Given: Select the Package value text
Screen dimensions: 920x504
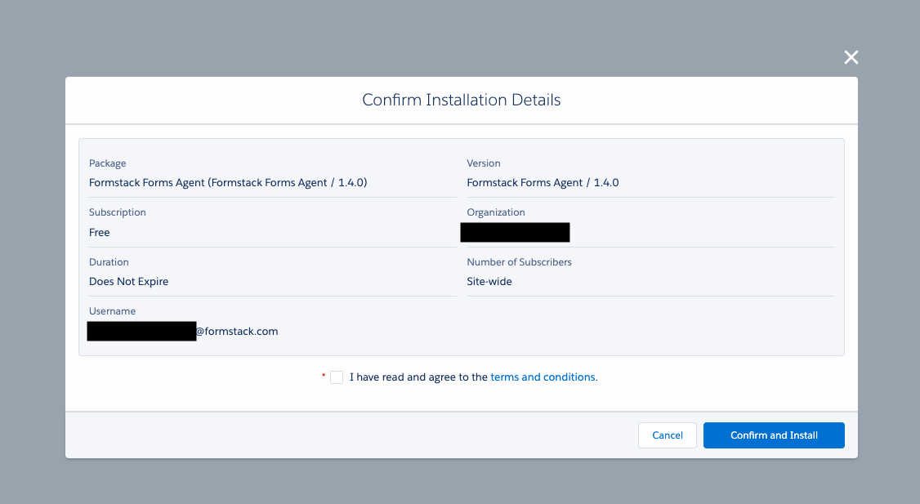Looking at the screenshot, I should tap(228, 183).
